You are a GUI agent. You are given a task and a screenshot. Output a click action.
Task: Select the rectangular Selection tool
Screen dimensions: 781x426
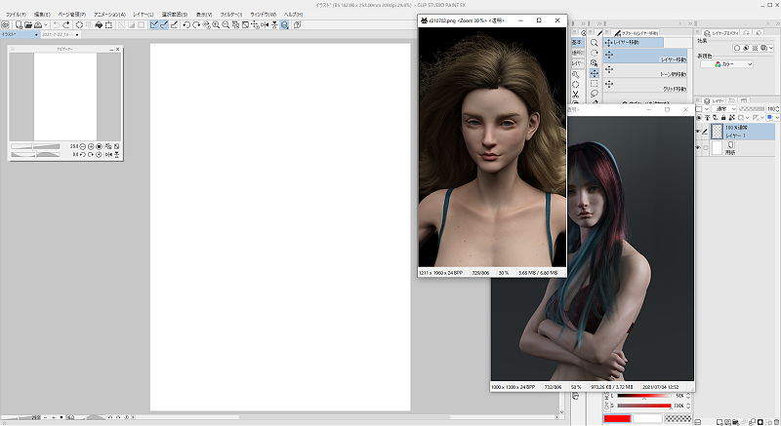click(x=594, y=83)
